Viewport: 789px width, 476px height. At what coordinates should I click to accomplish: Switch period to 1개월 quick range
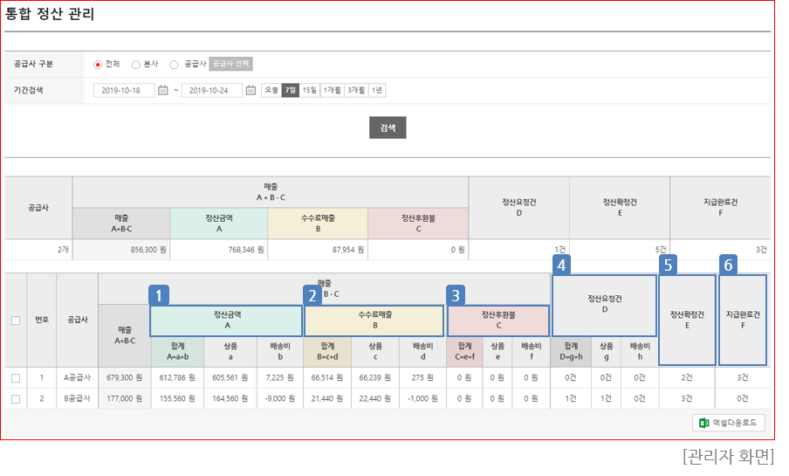(332, 90)
